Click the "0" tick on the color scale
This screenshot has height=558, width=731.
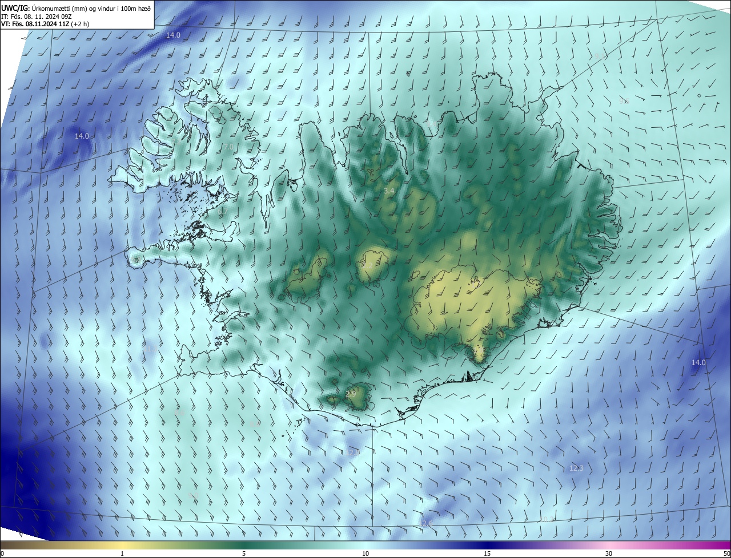tap(2, 553)
